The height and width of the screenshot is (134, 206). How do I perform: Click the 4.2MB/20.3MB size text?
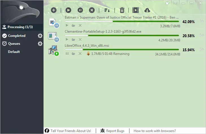click(169, 40)
